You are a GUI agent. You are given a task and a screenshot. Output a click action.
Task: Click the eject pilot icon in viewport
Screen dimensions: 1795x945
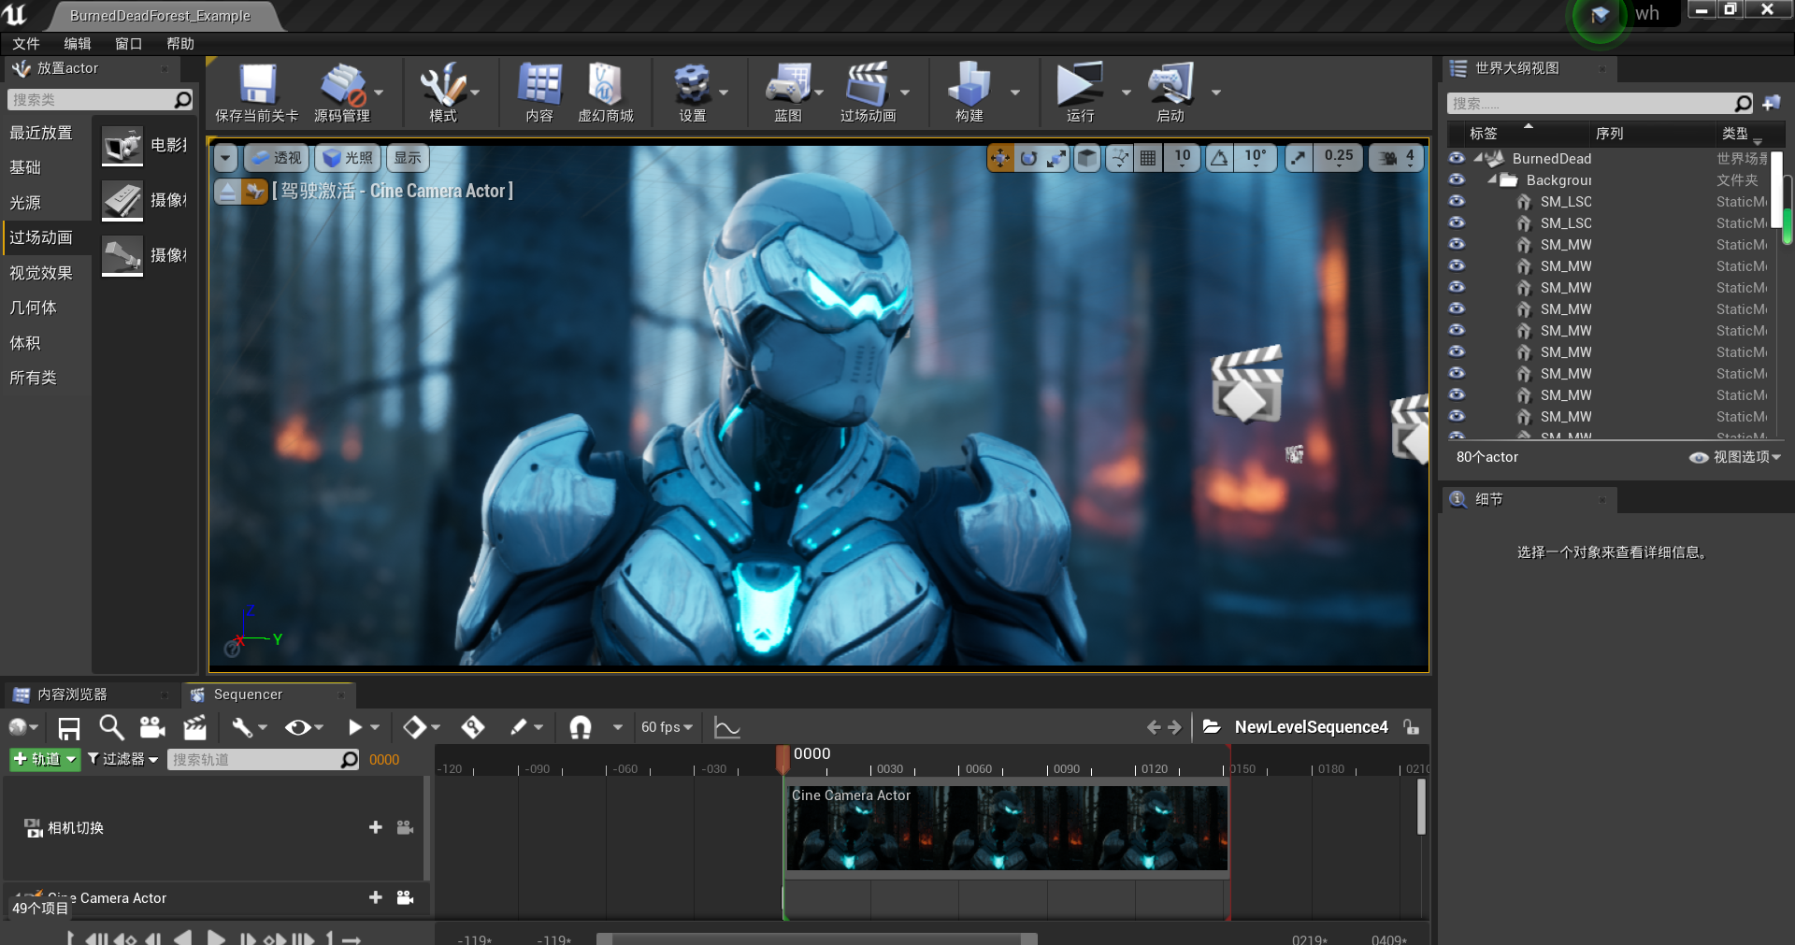[227, 192]
